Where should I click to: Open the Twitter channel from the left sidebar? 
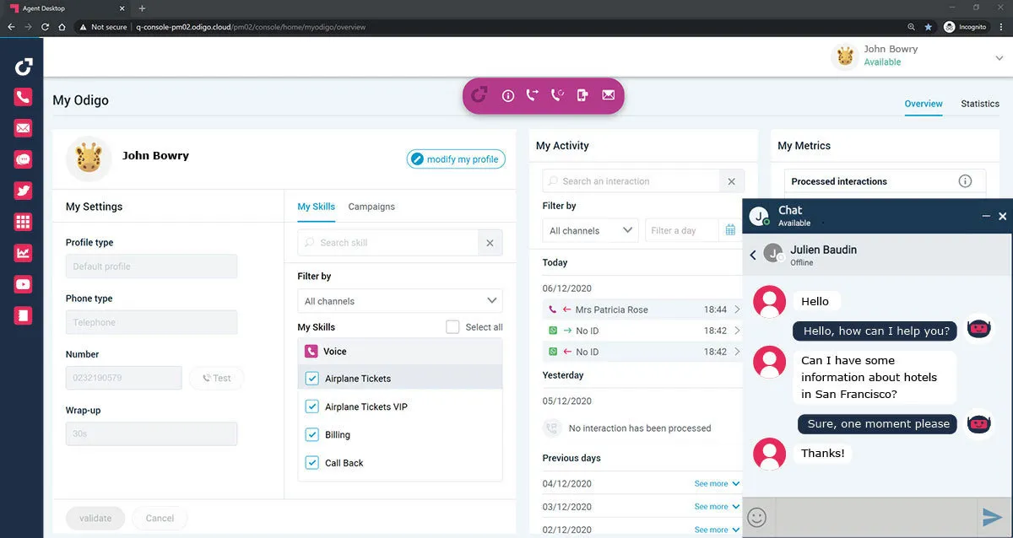(23, 190)
